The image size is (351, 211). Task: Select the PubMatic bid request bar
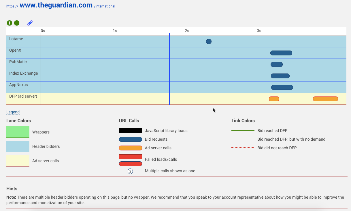coord(277,64)
